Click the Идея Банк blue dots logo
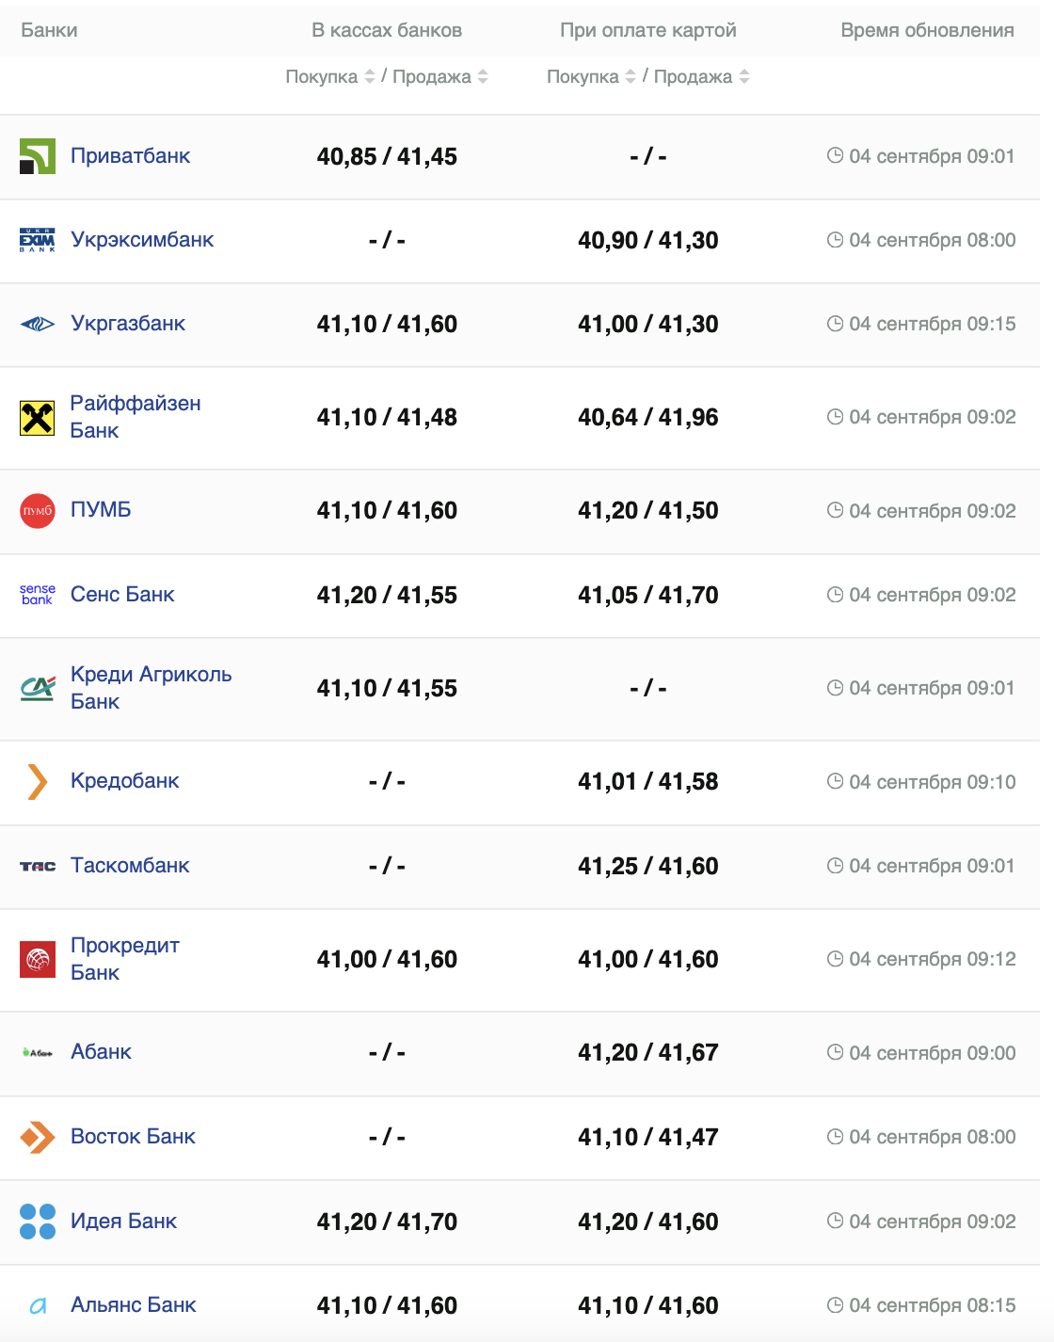This screenshot has height=1342, width=1054. pos(38,1222)
